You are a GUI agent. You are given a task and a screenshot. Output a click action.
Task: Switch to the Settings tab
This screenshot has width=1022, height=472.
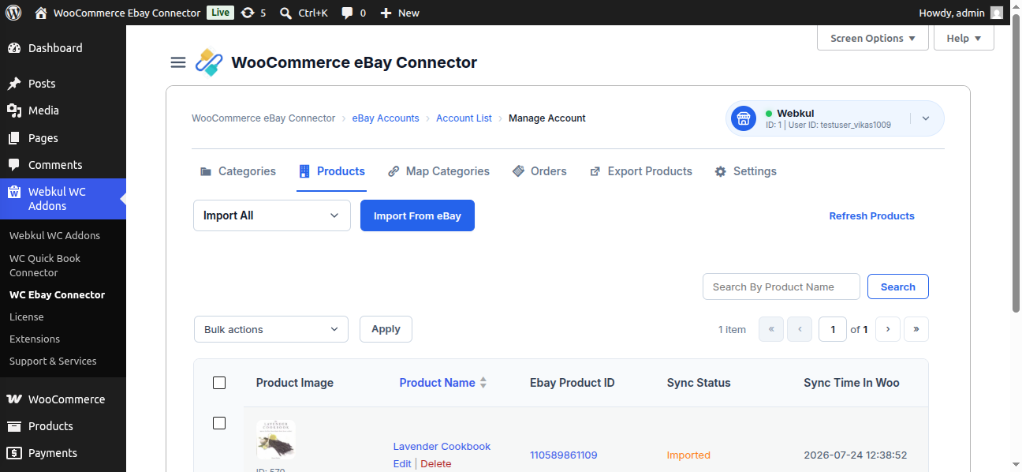pyautogui.click(x=745, y=171)
